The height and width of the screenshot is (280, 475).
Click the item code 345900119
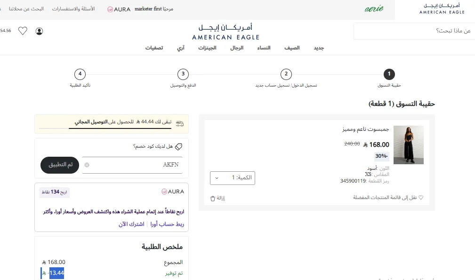pyautogui.click(x=353, y=181)
